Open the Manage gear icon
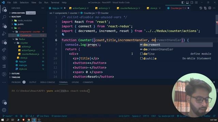Image resolution: width=218 pixels, height=122 pixels. pyautogui.click(x=4, y=110)
